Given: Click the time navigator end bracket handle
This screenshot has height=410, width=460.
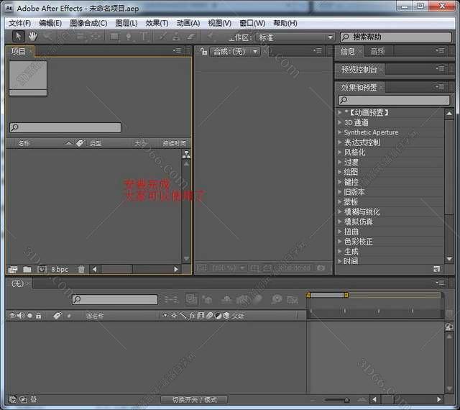Looking at the screenshot, I should click(x=346, y=295).
